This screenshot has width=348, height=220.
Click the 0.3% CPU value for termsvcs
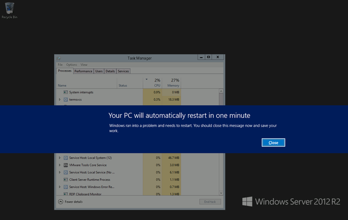pos(157,99)
